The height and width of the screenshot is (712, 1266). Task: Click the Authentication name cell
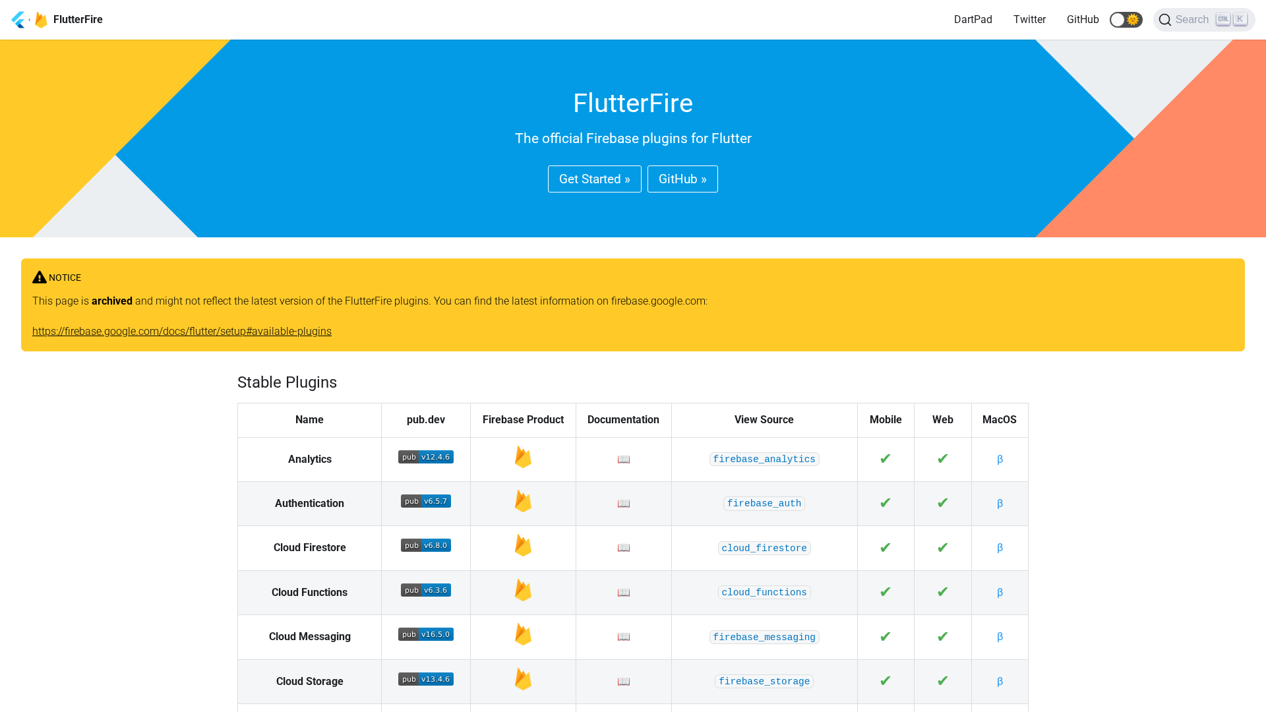309,504
